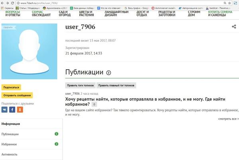Open the Рецепты и заготовки menu
The width and height of the screenshot is (239, 160).
pos(166,14)
